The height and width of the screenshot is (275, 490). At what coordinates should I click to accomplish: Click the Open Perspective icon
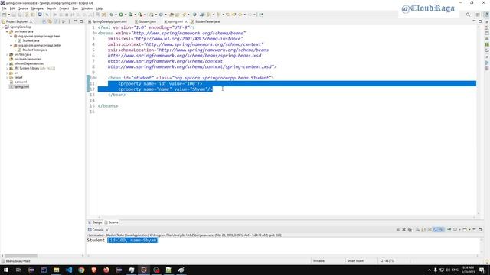pos(478,15)
